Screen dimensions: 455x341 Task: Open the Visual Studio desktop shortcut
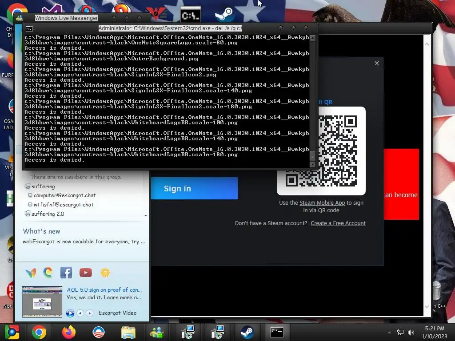52,9
